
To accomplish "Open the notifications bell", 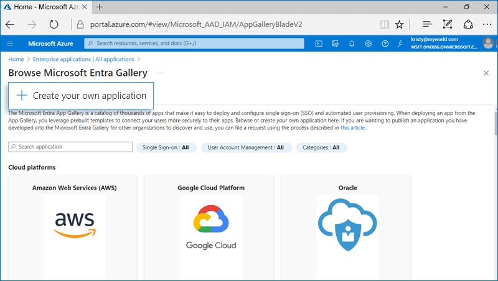I will (352, 44).
